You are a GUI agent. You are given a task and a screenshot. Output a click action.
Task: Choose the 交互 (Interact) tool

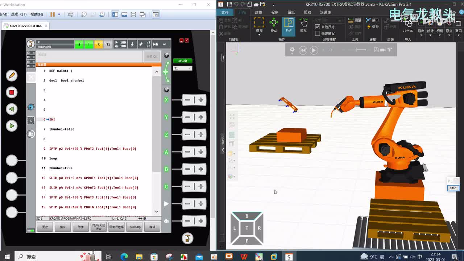point(303,26)
